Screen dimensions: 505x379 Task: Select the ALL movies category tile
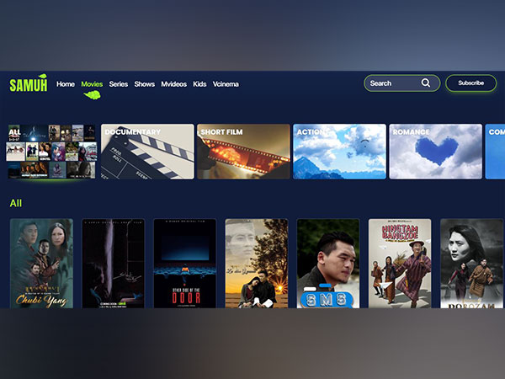[x=51, y=152]
